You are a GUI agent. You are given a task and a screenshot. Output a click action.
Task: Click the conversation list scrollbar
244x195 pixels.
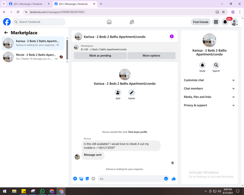pos(67,50)
